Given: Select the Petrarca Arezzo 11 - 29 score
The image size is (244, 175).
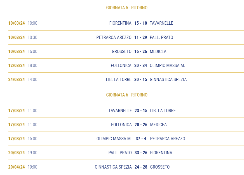Looking at the screenshot, I should coord(140,37).
